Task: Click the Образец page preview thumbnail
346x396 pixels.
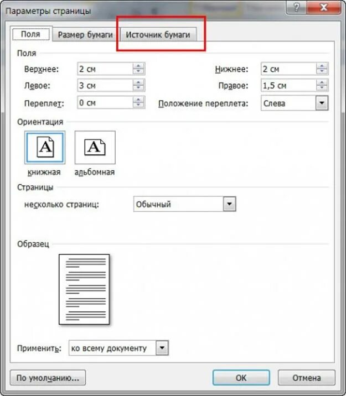Action: (x=84, y=289)
